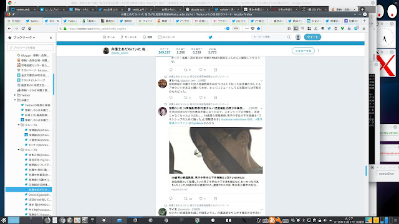Select the いいね 3,773 count tab
Viewport: 399px width, 224px height.
[x=212, y=50]
